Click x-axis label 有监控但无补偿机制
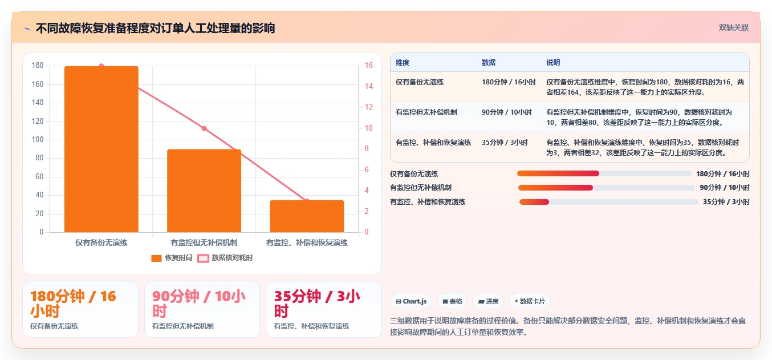 pos(204,242)
